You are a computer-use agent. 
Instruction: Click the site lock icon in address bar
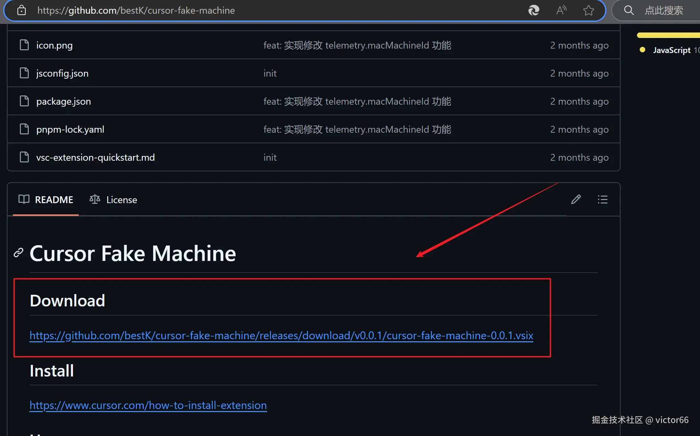coord(22,11)
